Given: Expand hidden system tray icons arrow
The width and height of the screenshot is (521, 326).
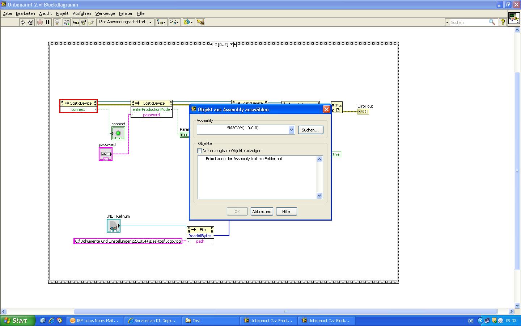Looking at the screenshot, I should click(480, 321).
